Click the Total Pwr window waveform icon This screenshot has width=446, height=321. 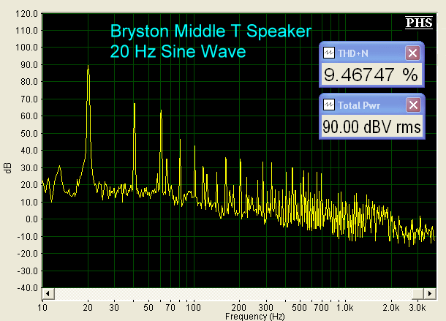pyautogui.click(x=328, y=105)
